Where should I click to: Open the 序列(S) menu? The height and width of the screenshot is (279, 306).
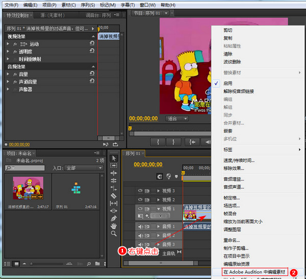(88, 5)
